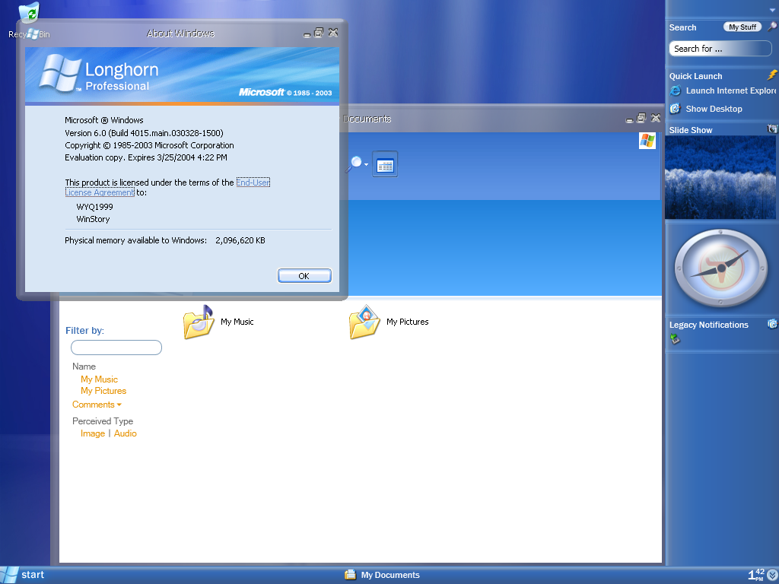Select My Documents taskbar button
Screen dimensions: 779x584
tap(382, 575)
